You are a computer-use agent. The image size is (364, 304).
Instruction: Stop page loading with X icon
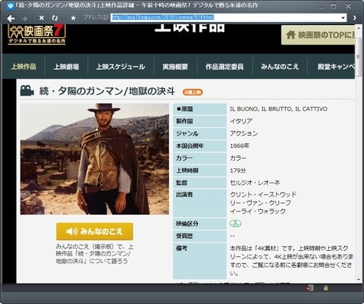(x=42, y=18)
